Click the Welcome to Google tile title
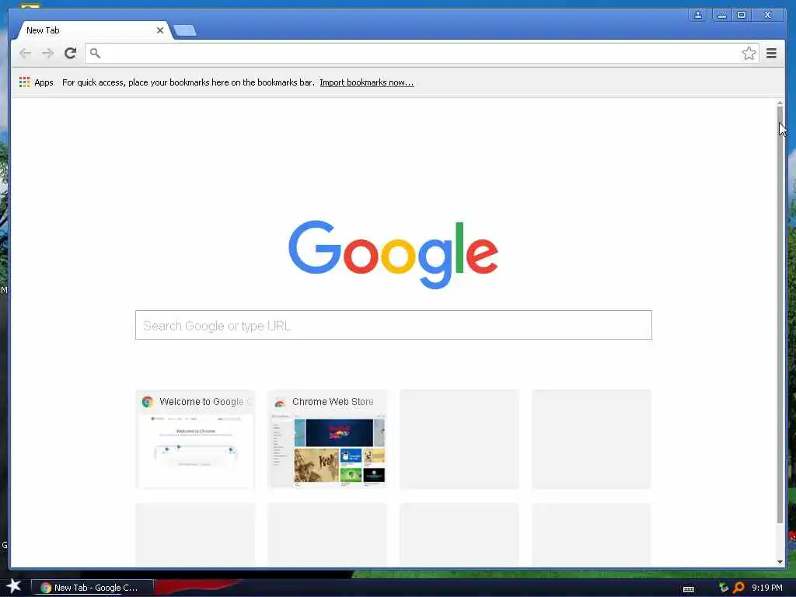Screen dimensions: 796x597 [205, 402]
